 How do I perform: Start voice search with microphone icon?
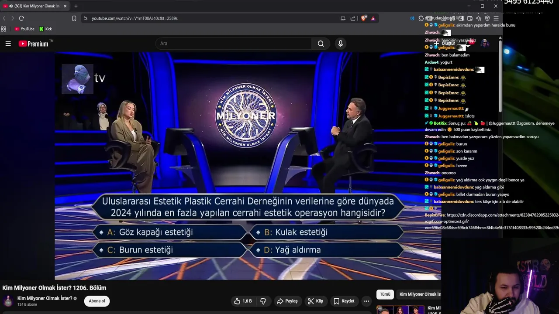[341, 44]
